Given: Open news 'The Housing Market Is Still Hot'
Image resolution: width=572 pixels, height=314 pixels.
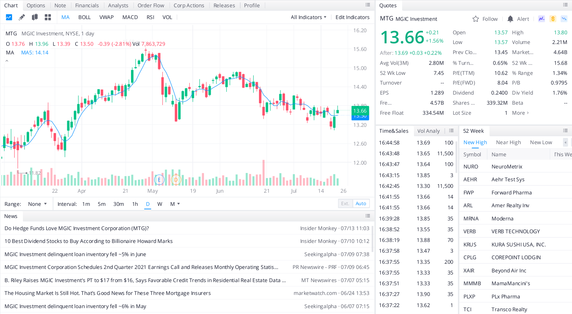Looking at the screenshot, I should 107,293.
